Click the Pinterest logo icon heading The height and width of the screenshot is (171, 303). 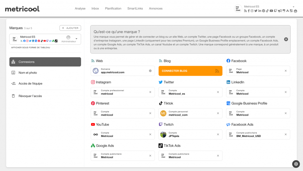pyautogui.click(x=93, y=103)
